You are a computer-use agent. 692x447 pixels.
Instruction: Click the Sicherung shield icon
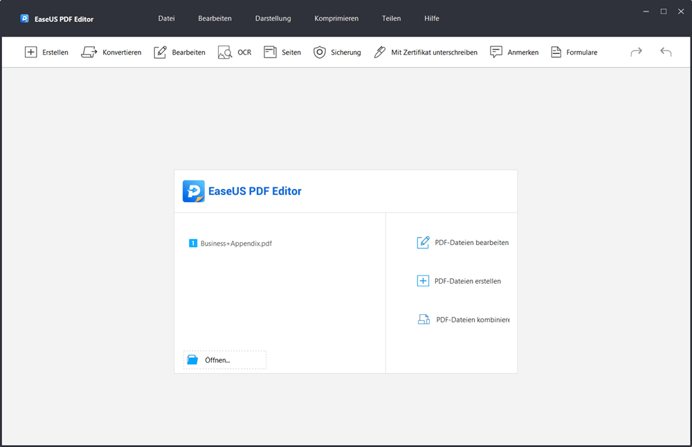tap(320, 53)
